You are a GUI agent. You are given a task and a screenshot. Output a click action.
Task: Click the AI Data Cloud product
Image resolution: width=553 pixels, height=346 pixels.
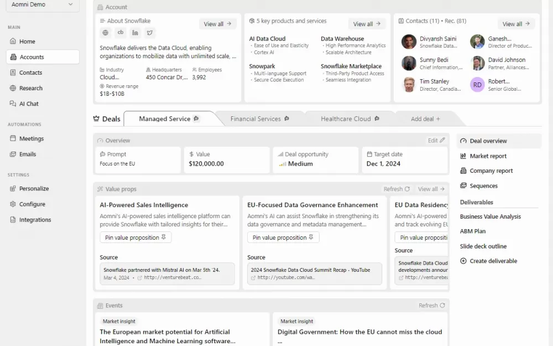pos(267,39)
